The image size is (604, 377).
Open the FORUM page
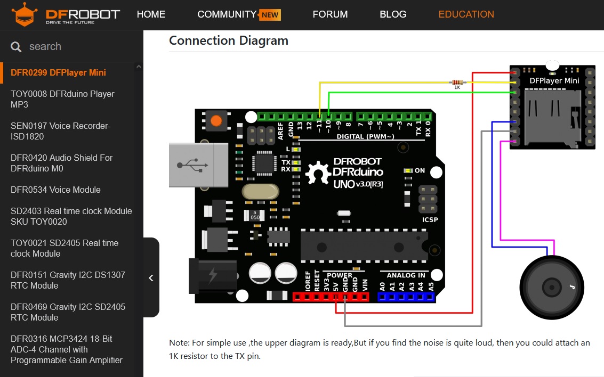(x=330, y=14)
